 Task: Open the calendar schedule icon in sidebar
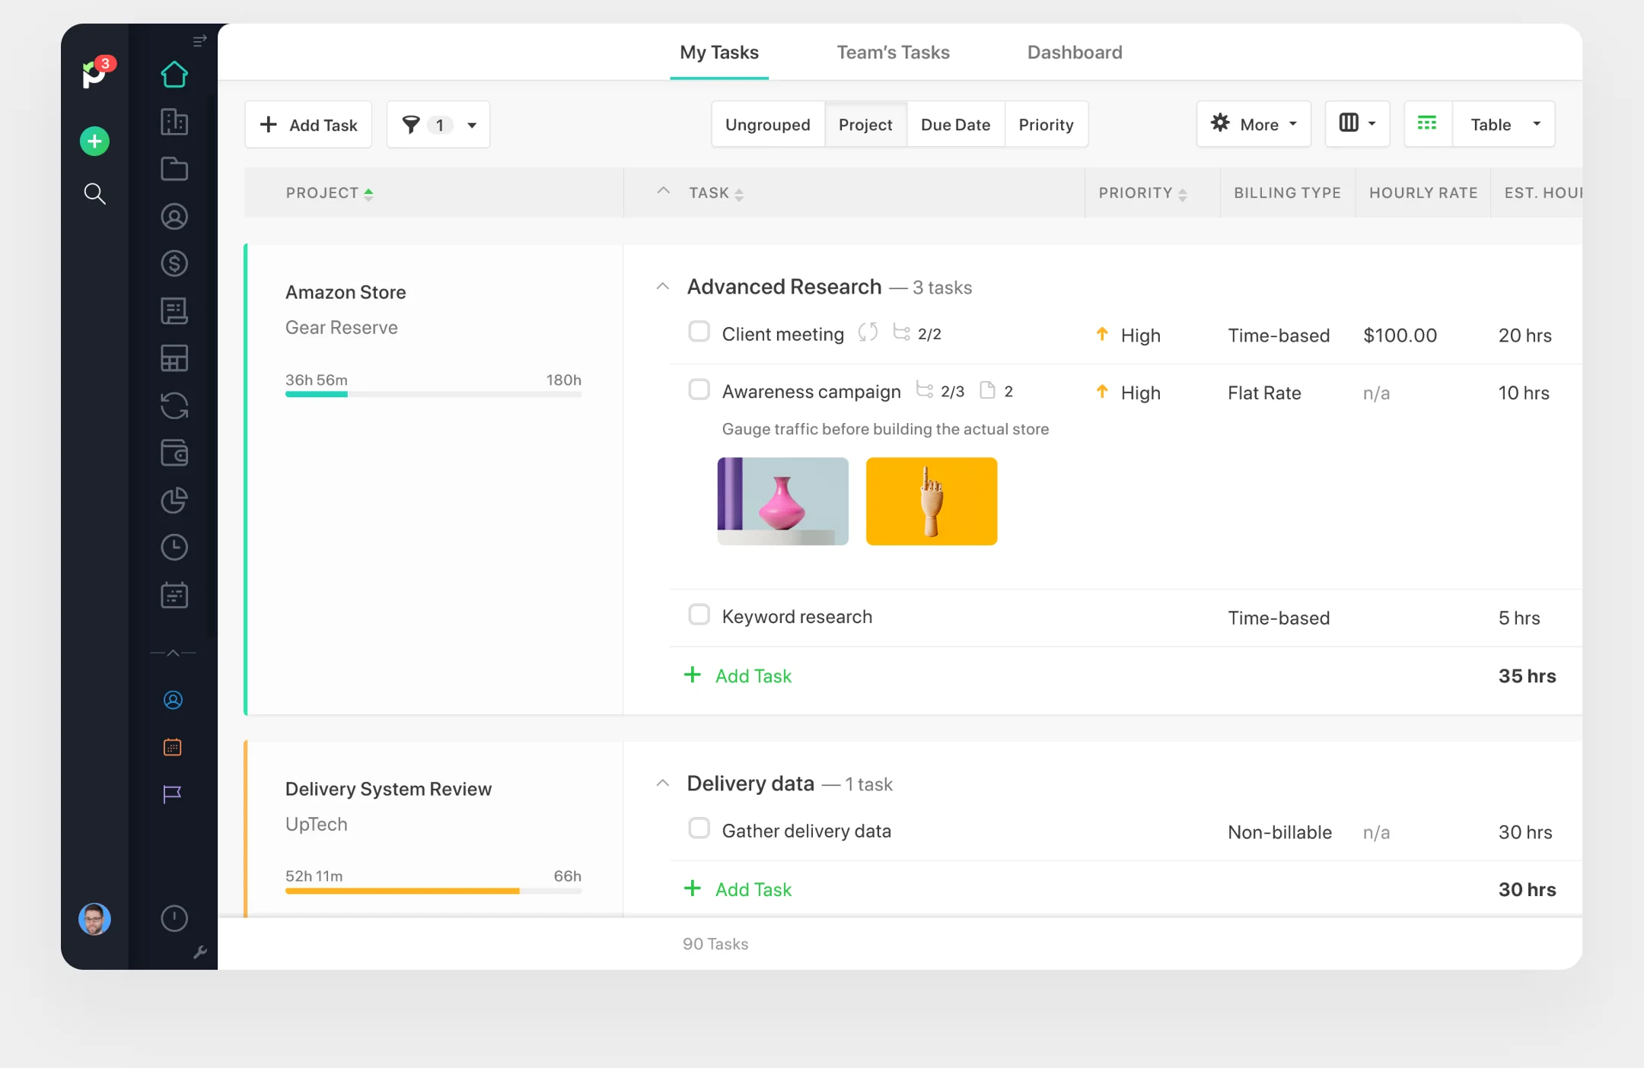tap(174, 595)
